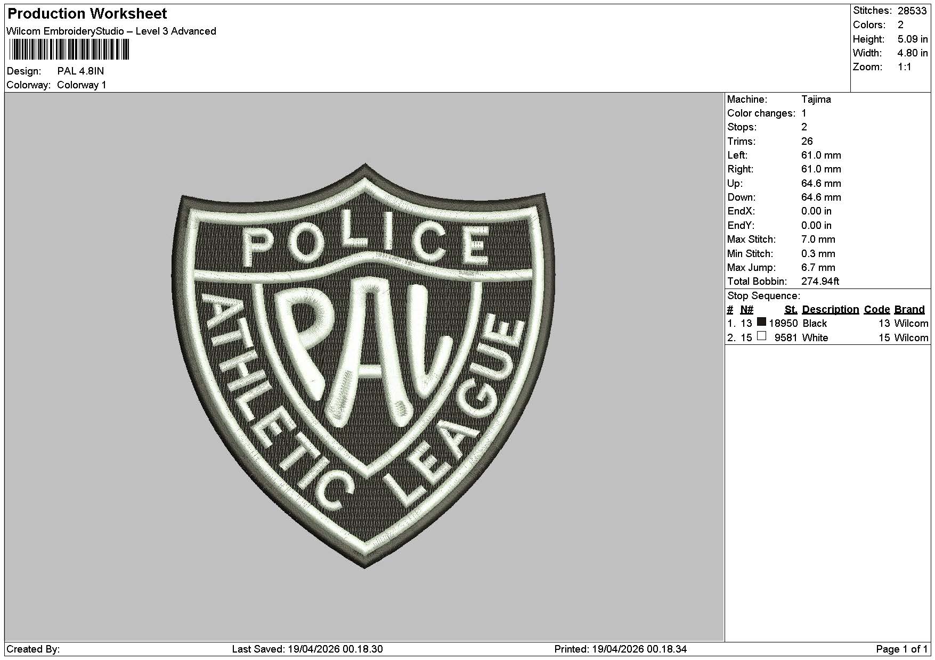The width and height of the screenshot is (935, 660).
Task: Click the height value "5.09 in"
Action: pyautogui.click(x=913, y=39)
